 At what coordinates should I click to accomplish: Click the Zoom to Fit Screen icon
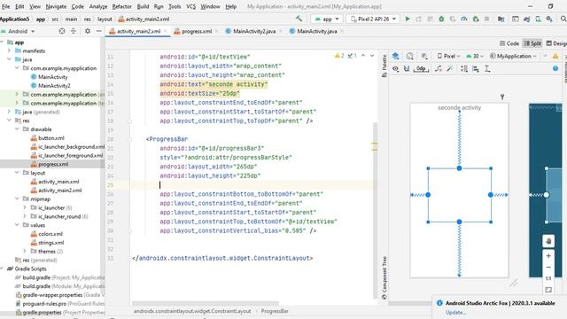(548, 290)
